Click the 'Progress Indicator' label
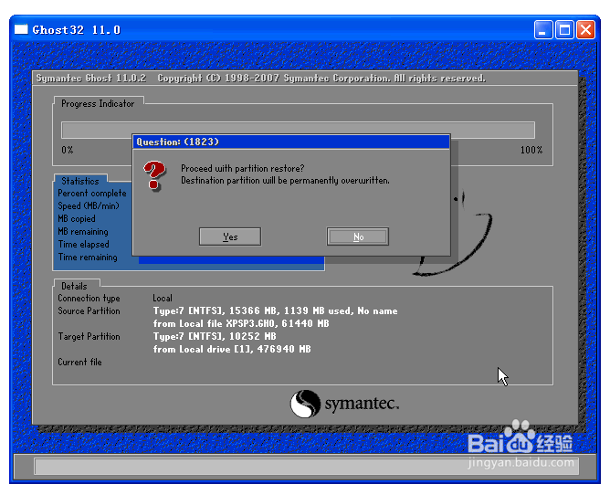Image resolution: width=610 pixels, height=484 pixels. [98, 103]
